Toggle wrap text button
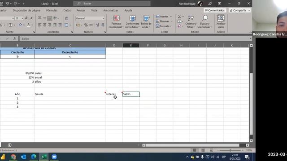287x161 pixels. pyautogui.click(x=67, y=18)
